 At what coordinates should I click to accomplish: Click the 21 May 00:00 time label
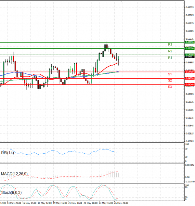click(x=75, y=203)
